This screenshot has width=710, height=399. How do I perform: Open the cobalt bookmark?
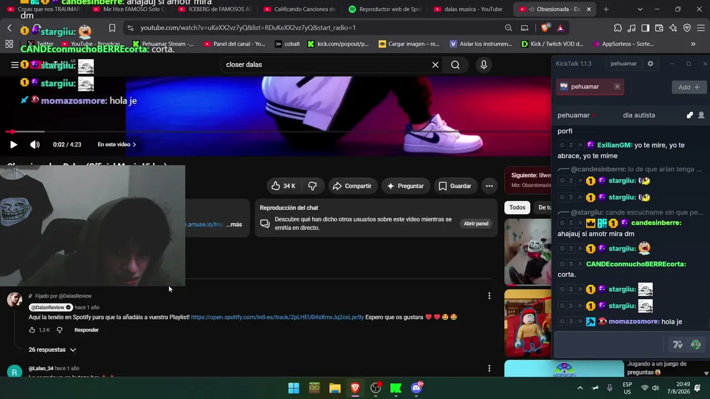pyautogui.click(x=287, y=44)
